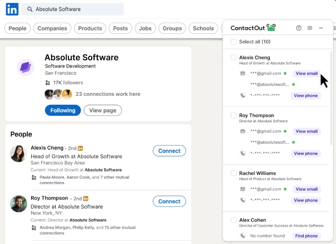Image resolution: width=336 pixels, height=244 pixels.
Task: Click mutual connections icon under Alexis Cheng
Action: pos(34,177)
